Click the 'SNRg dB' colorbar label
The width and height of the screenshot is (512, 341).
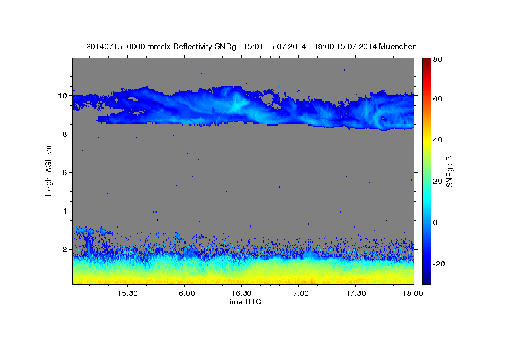(449, 171)
